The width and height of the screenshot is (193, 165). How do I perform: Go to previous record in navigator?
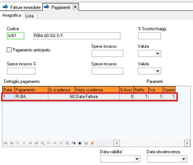click(18, 143)
